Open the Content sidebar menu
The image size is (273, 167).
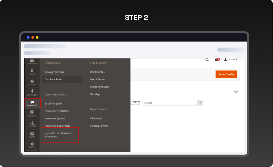(32, 113)
